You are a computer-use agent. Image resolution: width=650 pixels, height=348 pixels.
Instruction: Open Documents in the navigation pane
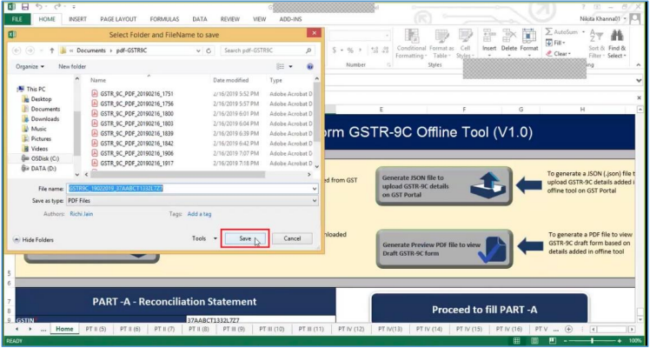coord(45,109)
